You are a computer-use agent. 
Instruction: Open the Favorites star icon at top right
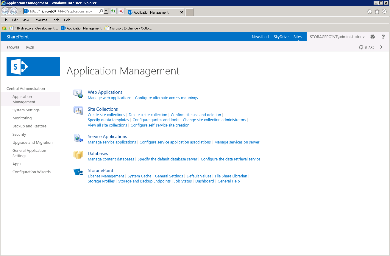[x=377, y=12]
